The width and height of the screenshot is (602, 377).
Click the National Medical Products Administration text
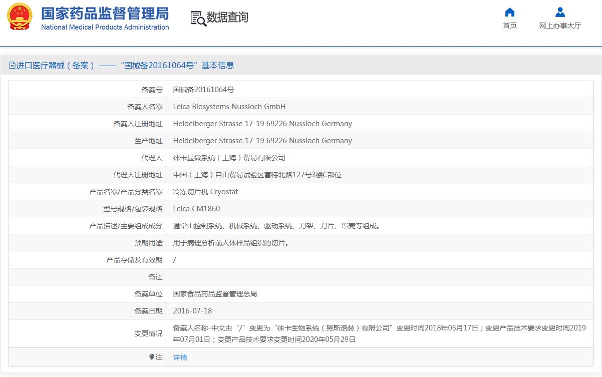click(x=105, y=28)
